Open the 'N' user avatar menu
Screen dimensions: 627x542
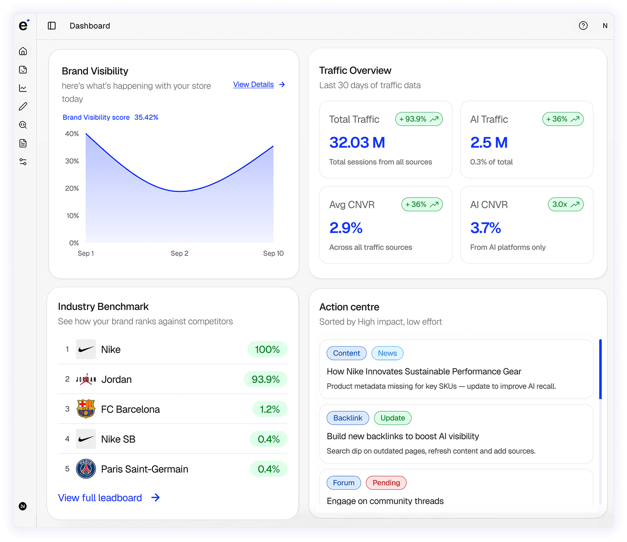point(605,26)
